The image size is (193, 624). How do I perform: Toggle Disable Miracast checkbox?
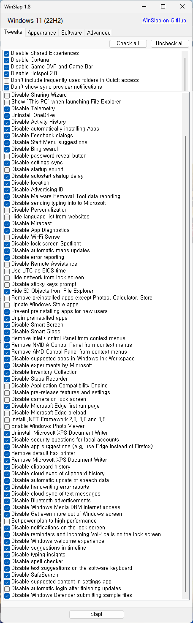click(7, 223)
